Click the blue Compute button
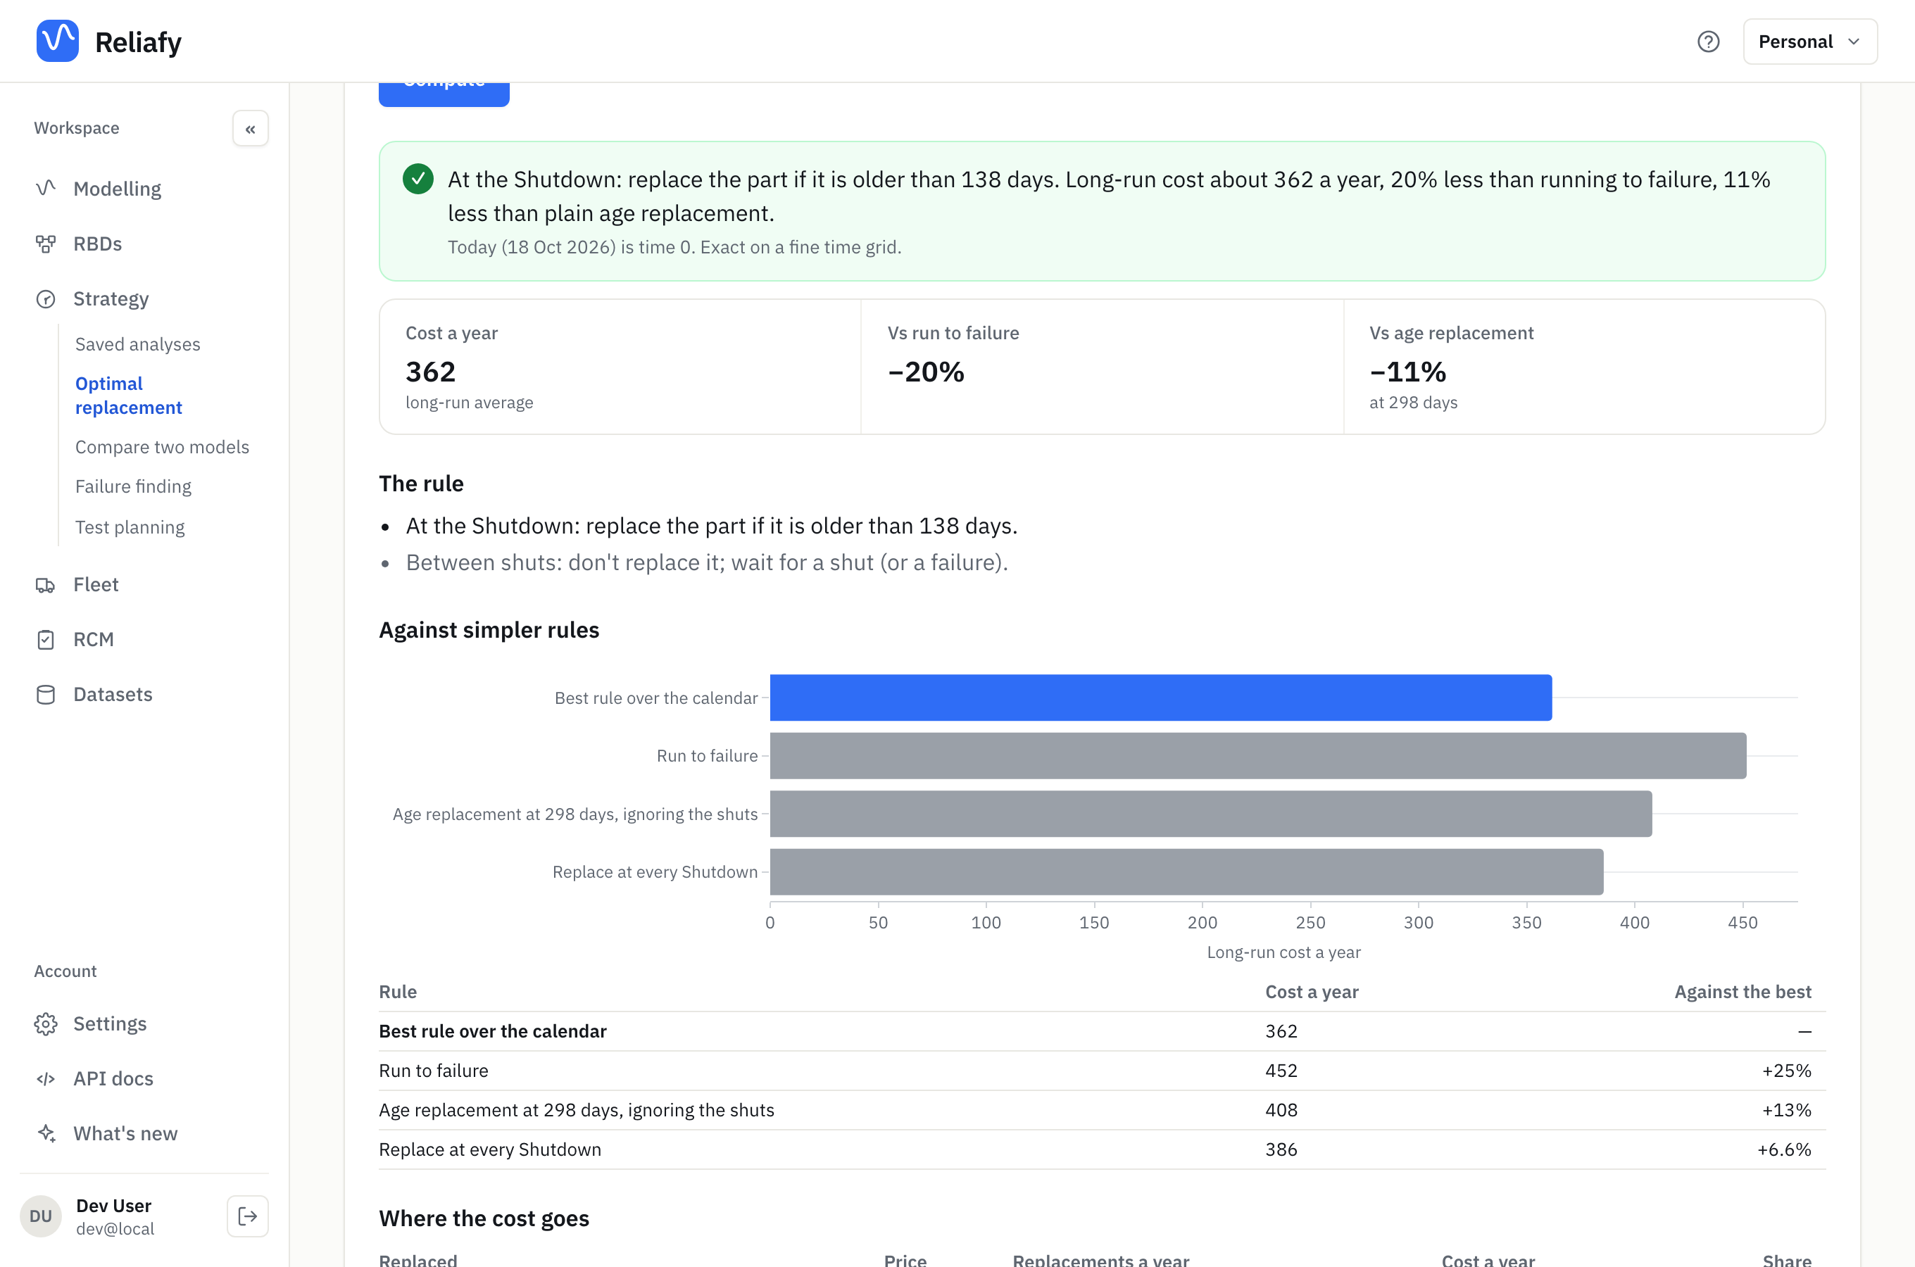Image resolution: width=1915 pixels, height=1267 pixels. pos(444,94)
